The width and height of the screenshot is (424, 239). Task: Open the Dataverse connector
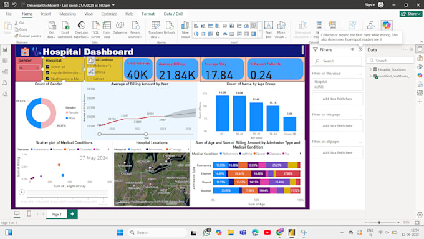(x=120, y=27)
